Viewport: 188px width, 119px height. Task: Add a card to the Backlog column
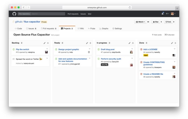48,43
